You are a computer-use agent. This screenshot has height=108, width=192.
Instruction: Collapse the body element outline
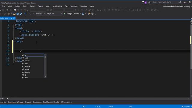(x=13, y=41)
